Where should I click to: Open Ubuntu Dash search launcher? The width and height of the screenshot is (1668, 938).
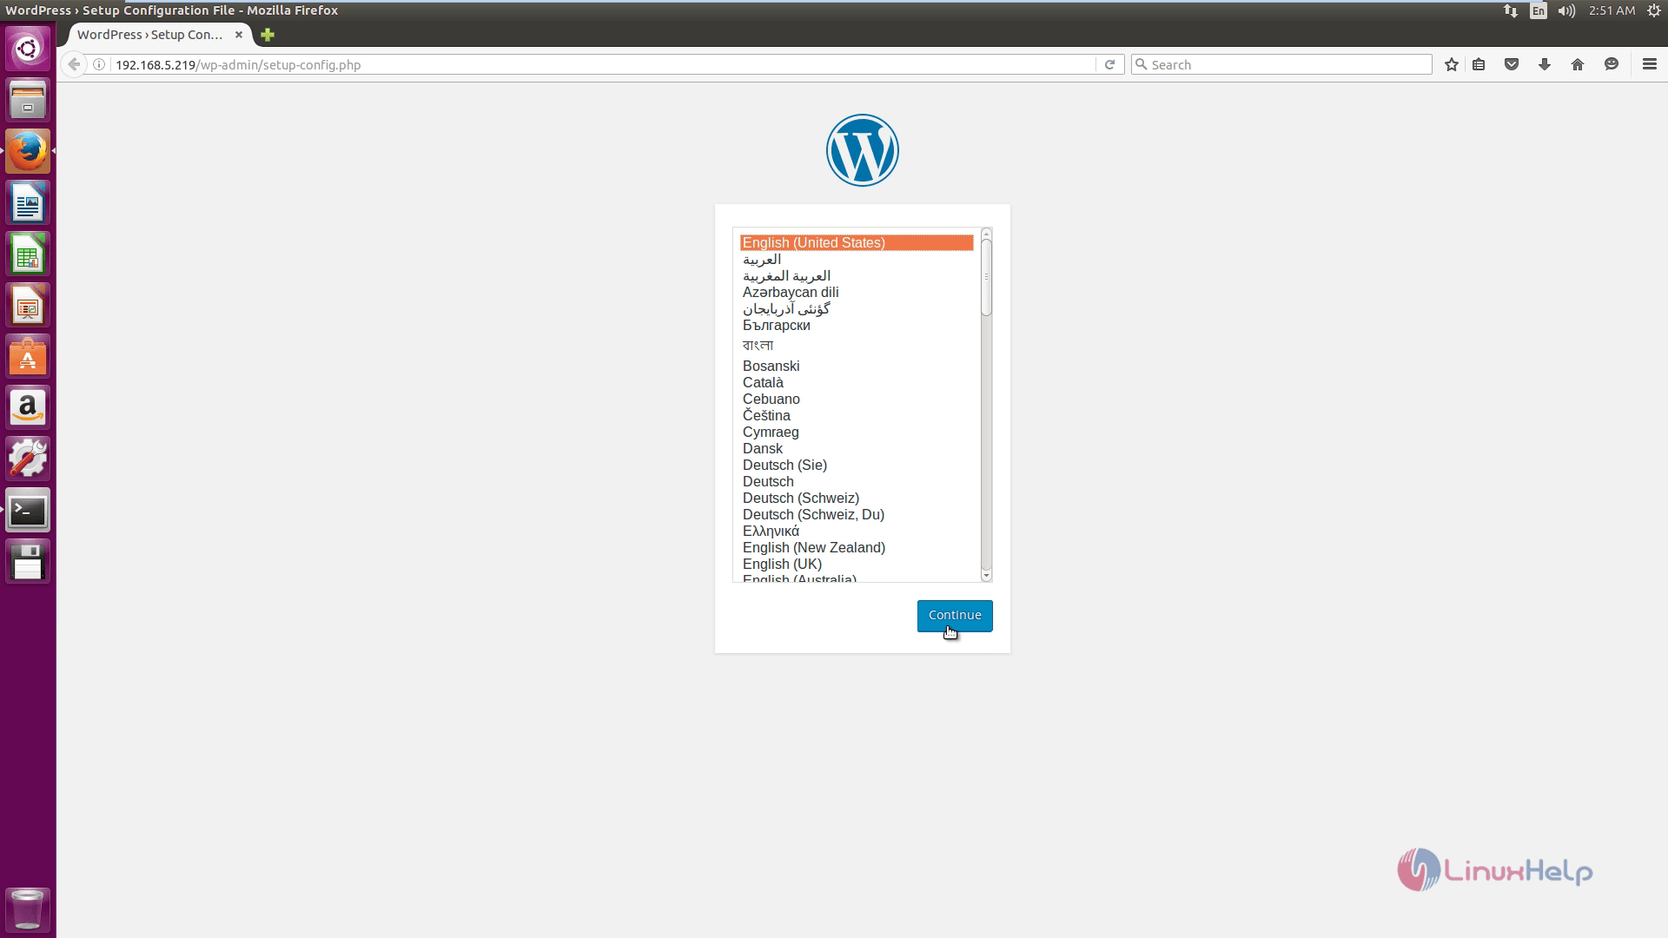point(28,49)
